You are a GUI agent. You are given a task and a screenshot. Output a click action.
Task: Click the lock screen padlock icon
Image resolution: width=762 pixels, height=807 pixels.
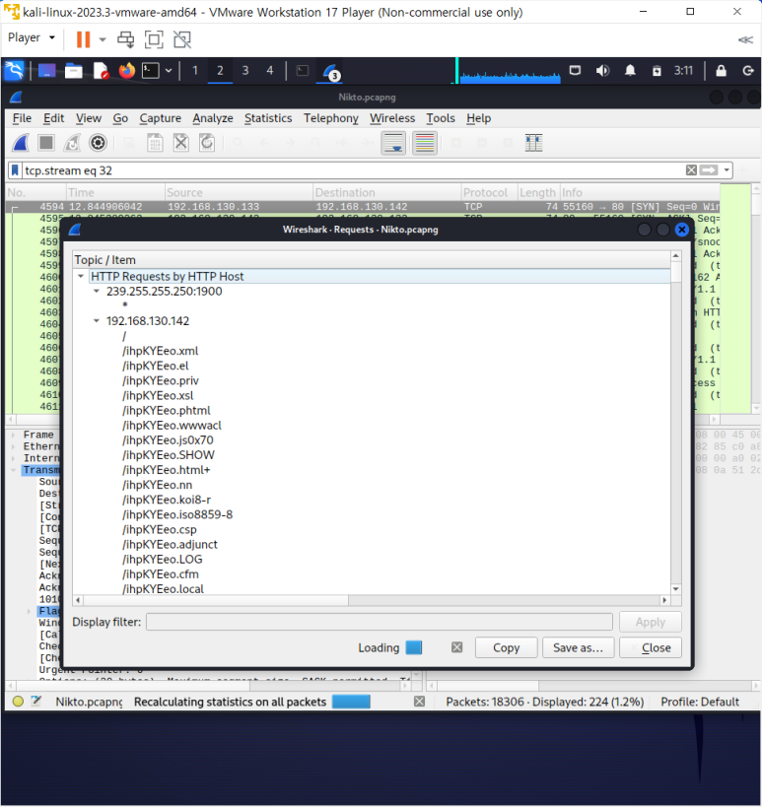tap(721, 71)
